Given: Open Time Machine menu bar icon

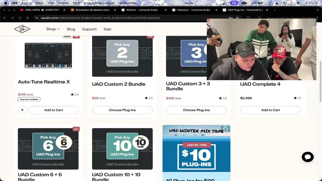Looking at the screenshot, I should tap(269, 3).
